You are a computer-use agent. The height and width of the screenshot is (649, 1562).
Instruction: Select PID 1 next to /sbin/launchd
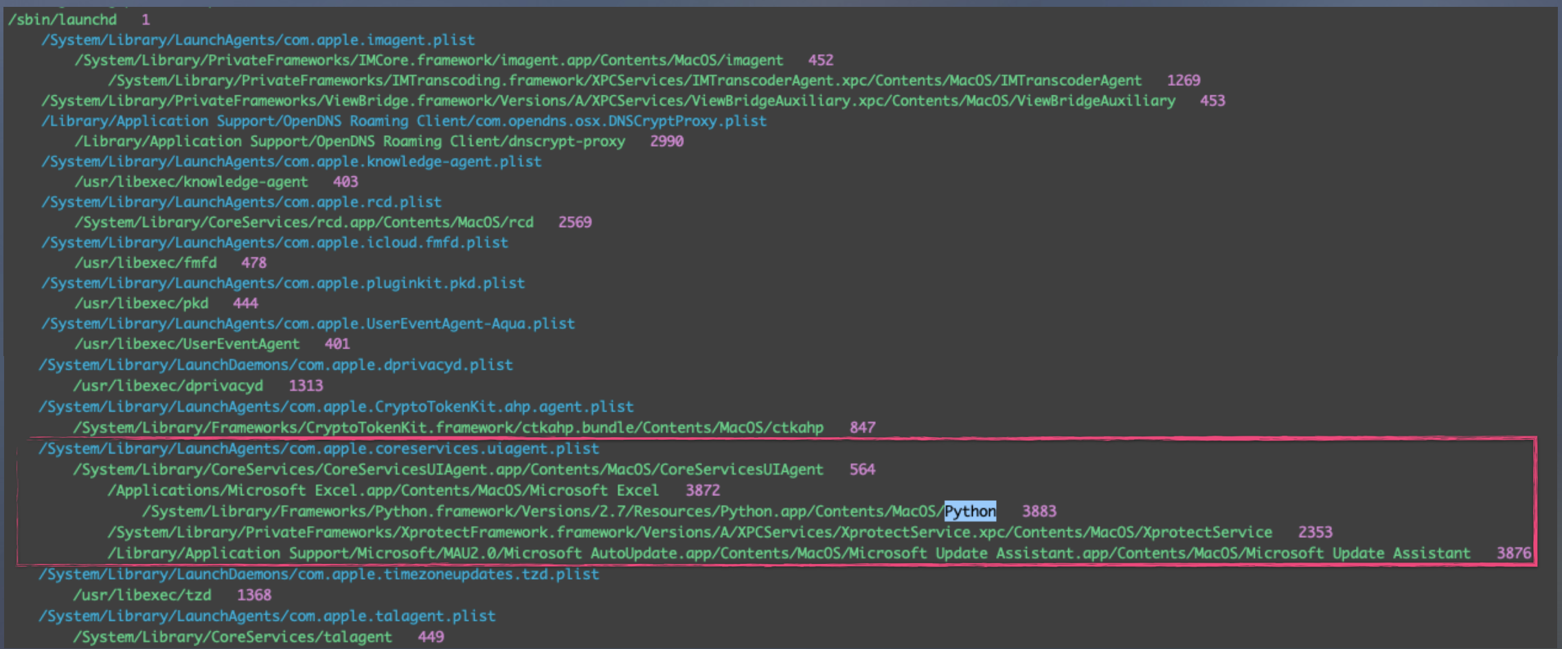(x=146, y=19)
